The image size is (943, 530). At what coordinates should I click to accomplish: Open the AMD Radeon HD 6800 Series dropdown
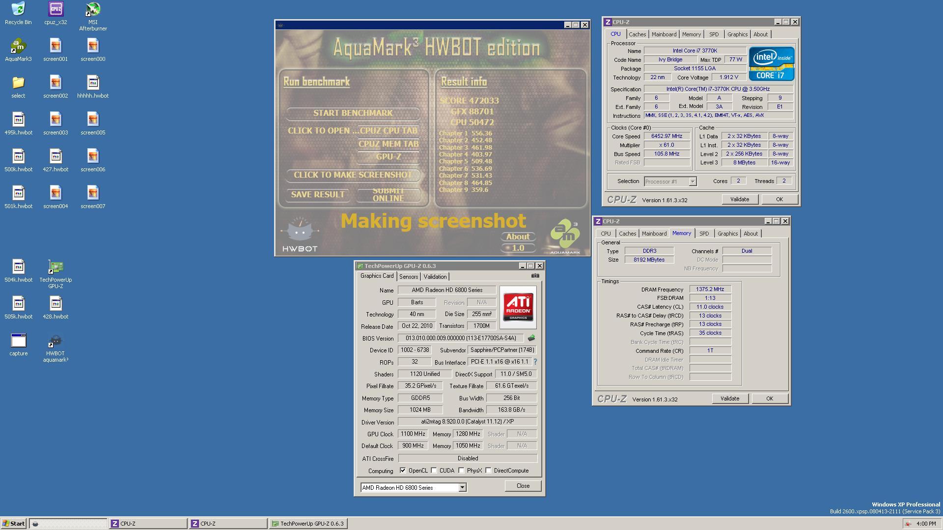[x=414, y=487]
